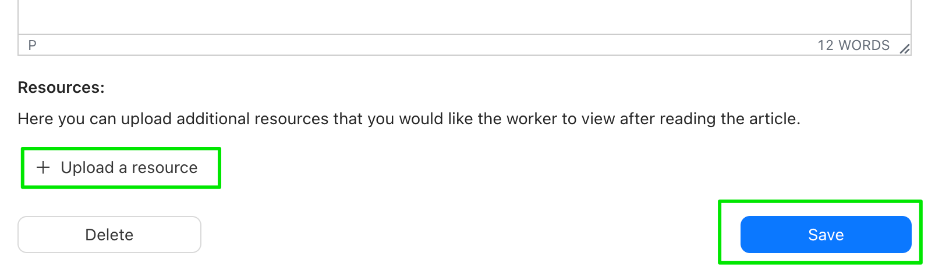
Task: Click the word "WORDS" in the counter
Action: click(x=865, y=45)
